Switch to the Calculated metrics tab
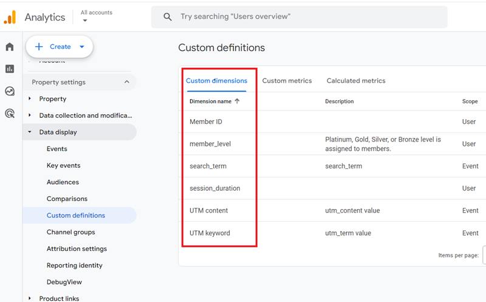 (356, 80)
